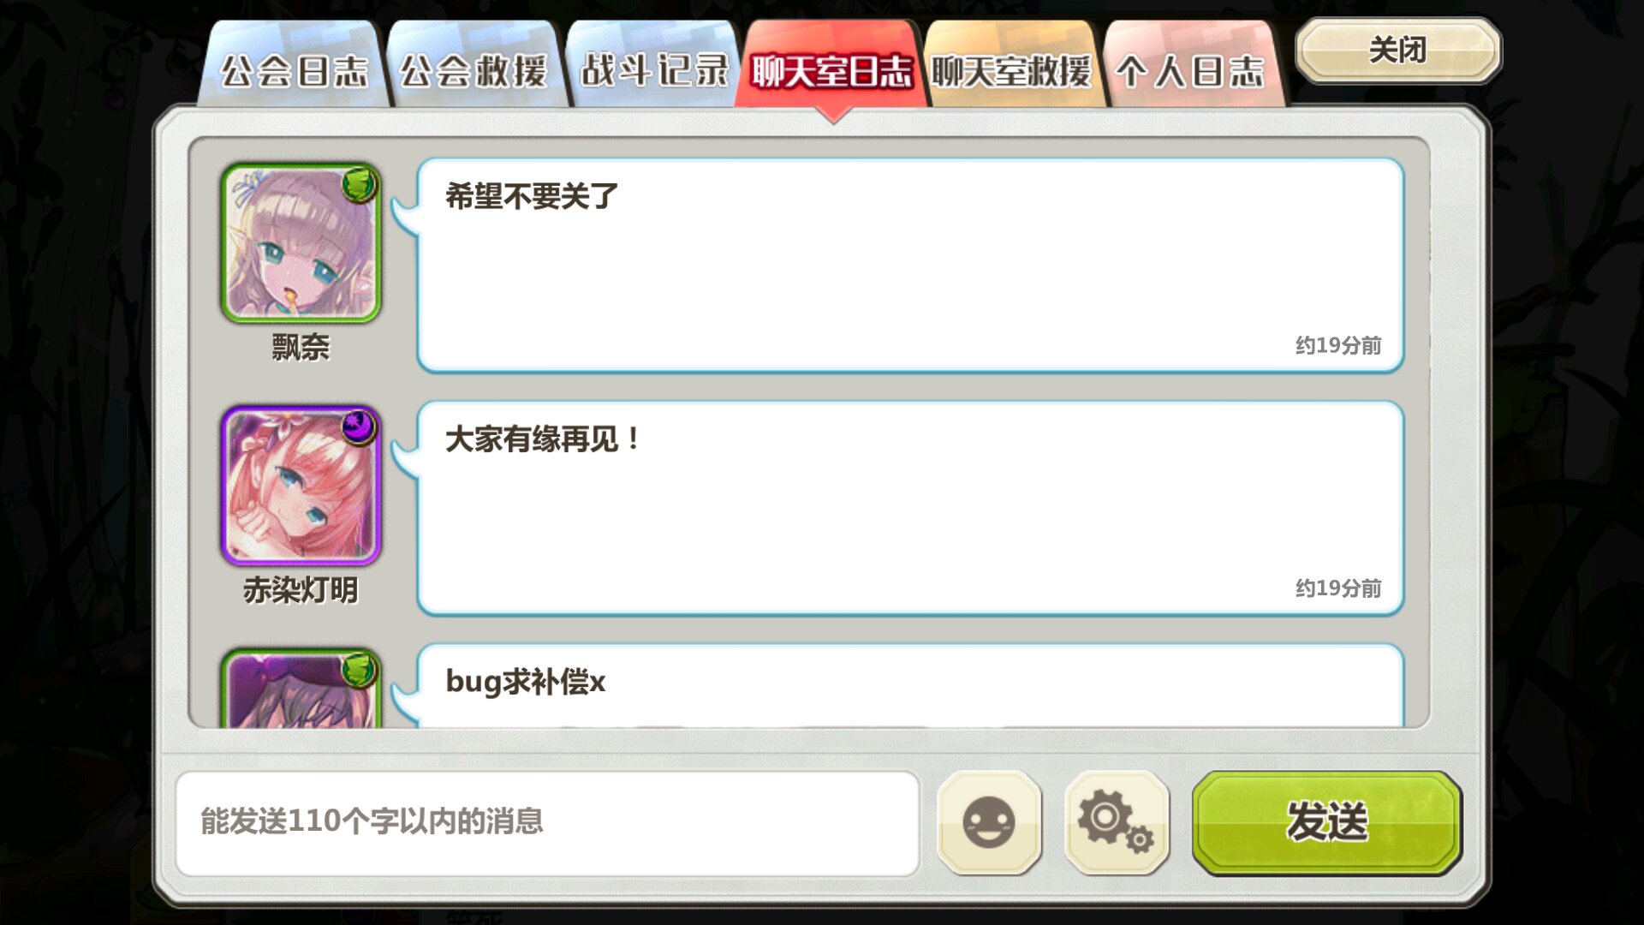Open chat settings gear icon
1644x925 pixels.
click(x=1117, y=822)
